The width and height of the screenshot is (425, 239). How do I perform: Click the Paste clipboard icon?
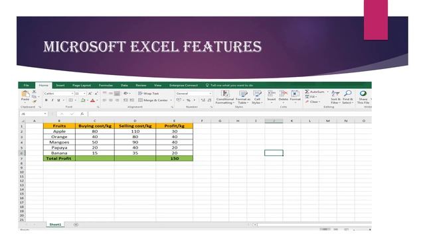[x=25, y=94]
